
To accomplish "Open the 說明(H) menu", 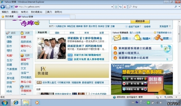I will 58,12.
